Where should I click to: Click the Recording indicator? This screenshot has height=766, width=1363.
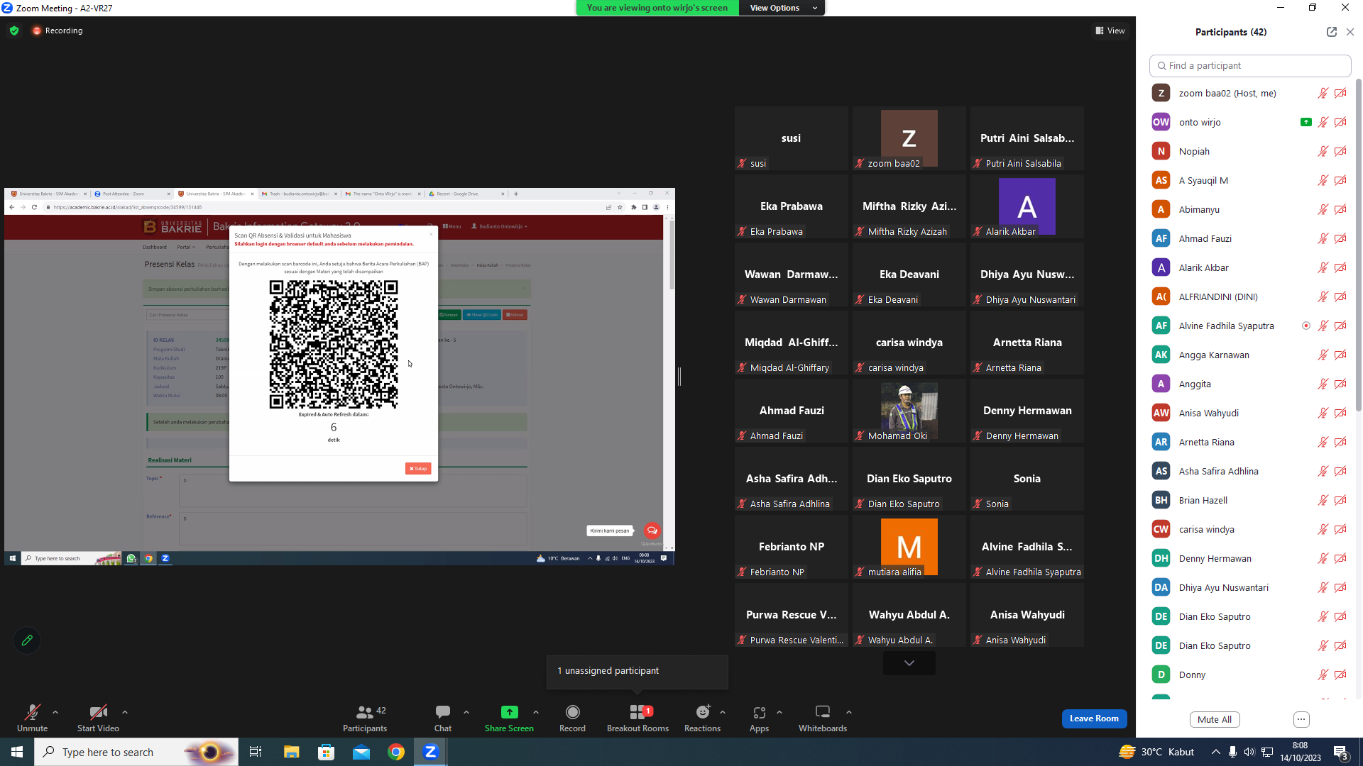click(x=58, y=30)
